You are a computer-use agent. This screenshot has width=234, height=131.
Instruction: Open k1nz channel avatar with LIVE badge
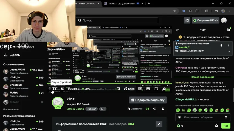pyautogui.click(x=58, y=103)
